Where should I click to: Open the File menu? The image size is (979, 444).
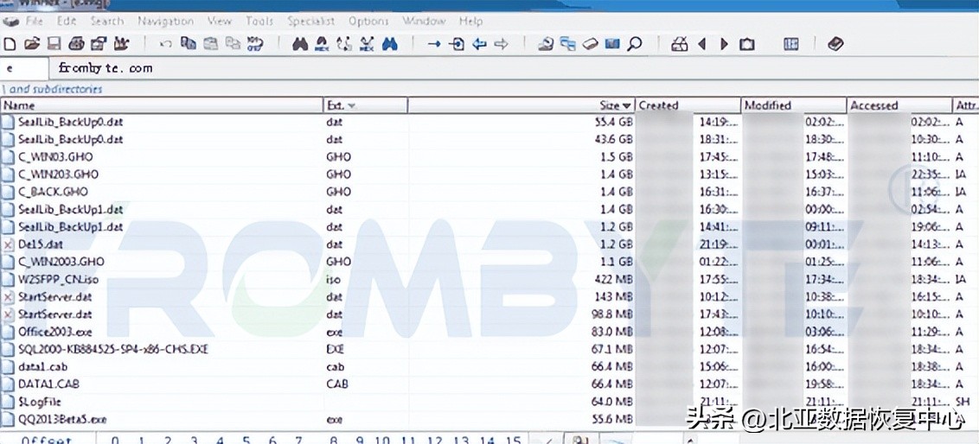35,21
